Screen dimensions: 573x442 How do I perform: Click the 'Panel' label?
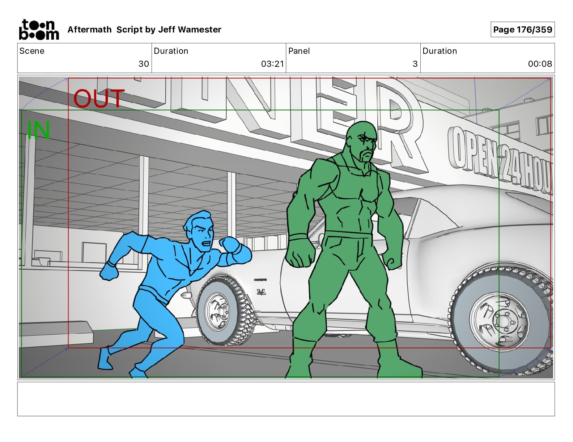coord(299,51)
